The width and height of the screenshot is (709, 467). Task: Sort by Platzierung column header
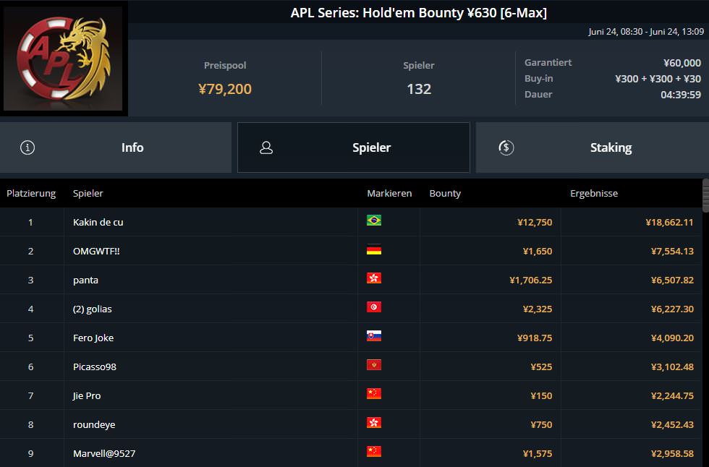tap(31, 193)
